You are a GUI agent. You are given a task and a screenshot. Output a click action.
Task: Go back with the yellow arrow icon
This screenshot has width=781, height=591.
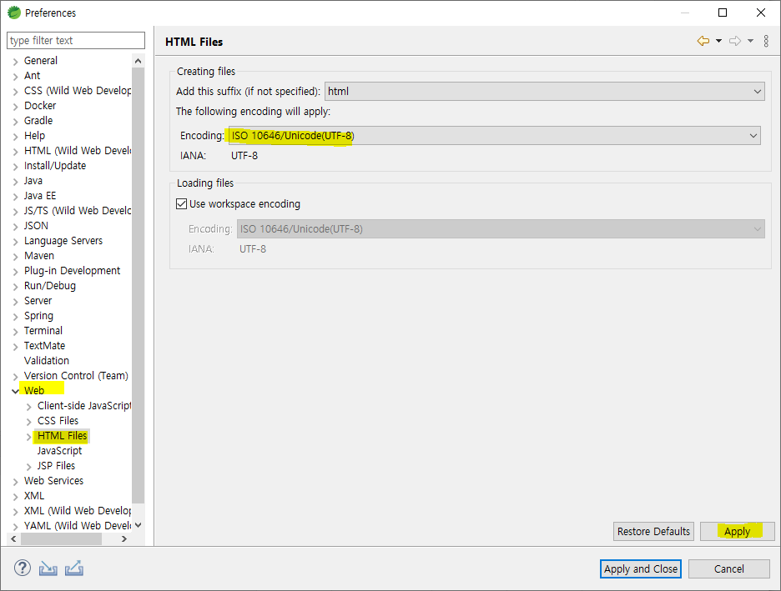click(703, 41)
